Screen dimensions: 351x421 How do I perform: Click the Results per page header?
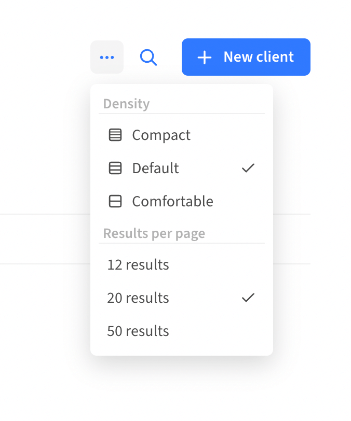point(154,233)
